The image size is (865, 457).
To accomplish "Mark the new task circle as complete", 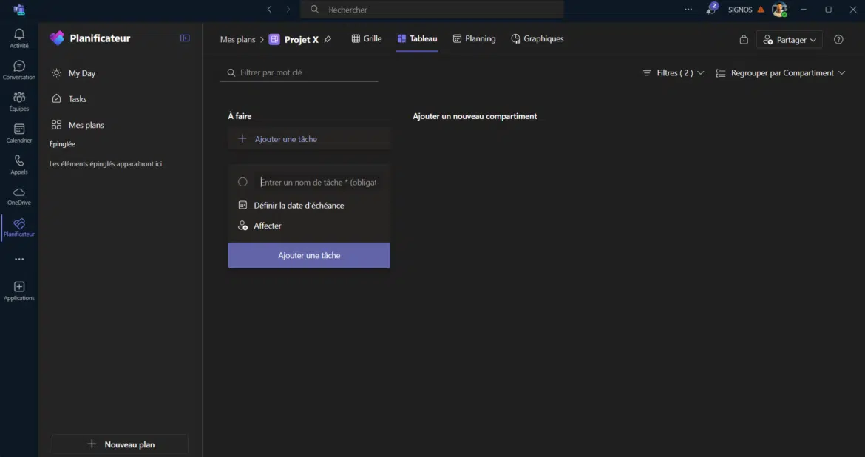I will coord(242,182).
